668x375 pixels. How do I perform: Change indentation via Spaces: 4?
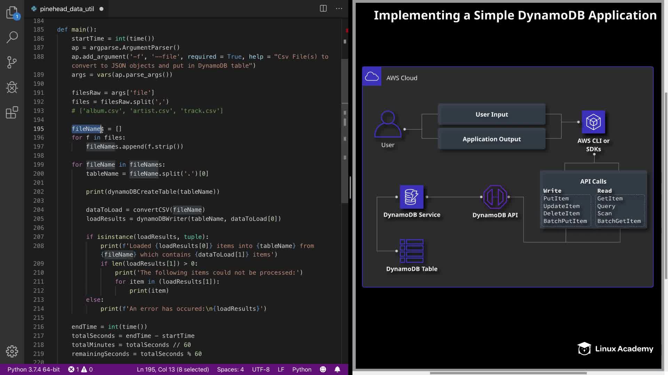(230, 369)
